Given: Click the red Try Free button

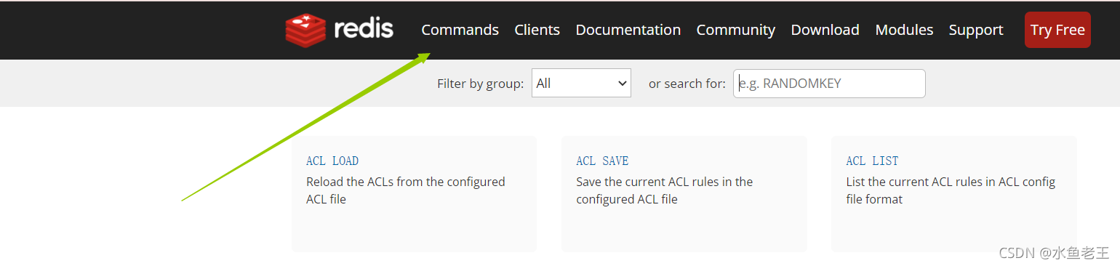Looking at the screenshot, I should coord(1057,30).
